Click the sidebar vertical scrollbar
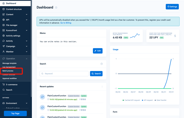The image size is (184, 118). point(31,48)
